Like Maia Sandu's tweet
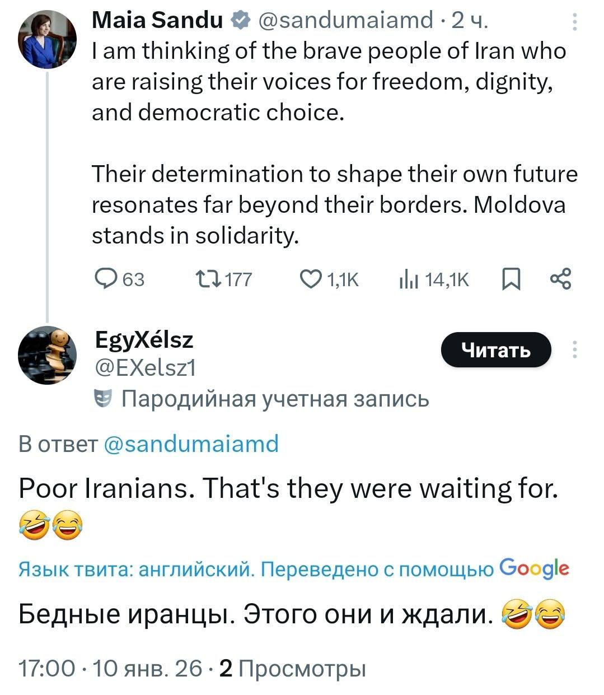Image resolution: width=604 pixels, height=695 pixels. tap(310, 278)
